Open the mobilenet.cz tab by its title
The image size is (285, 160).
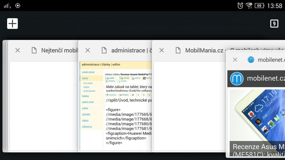pyautogui.click(x=271, y=60)
